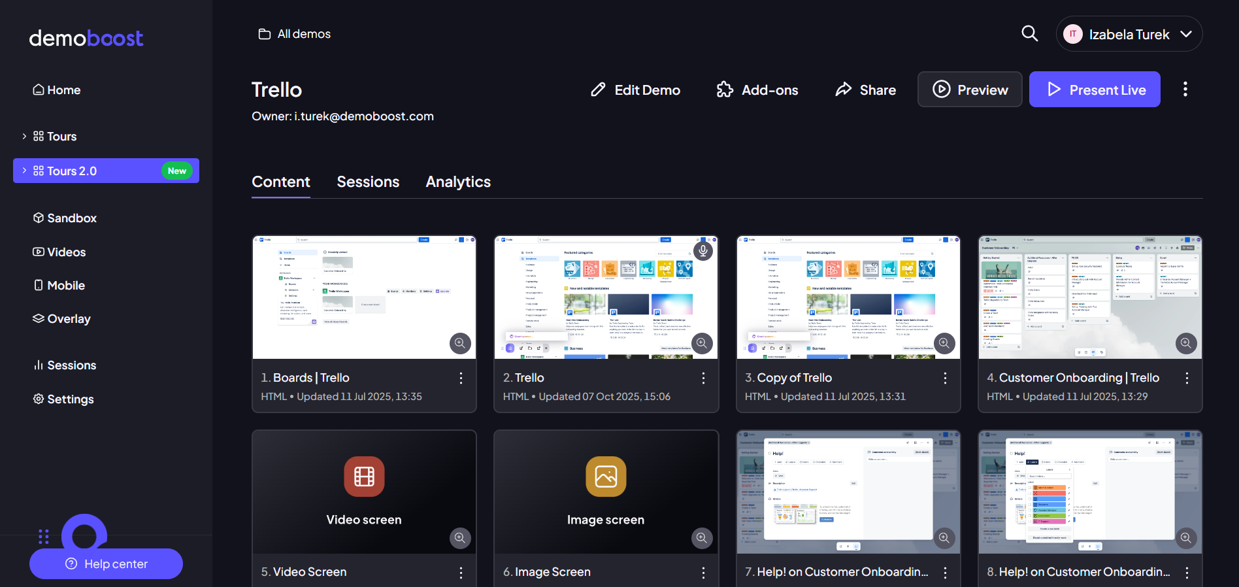1239x587 pixels.
Task: Open the Izabela Turek account dropdown
Action: (1129, 34)
